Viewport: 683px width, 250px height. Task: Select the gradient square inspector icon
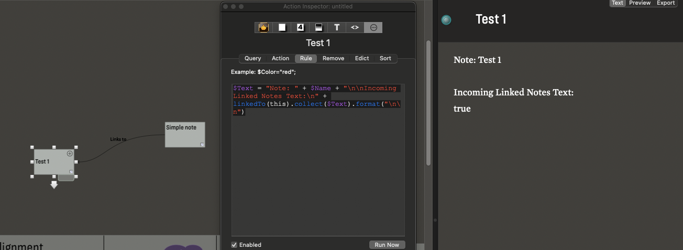tap(318, 28)
